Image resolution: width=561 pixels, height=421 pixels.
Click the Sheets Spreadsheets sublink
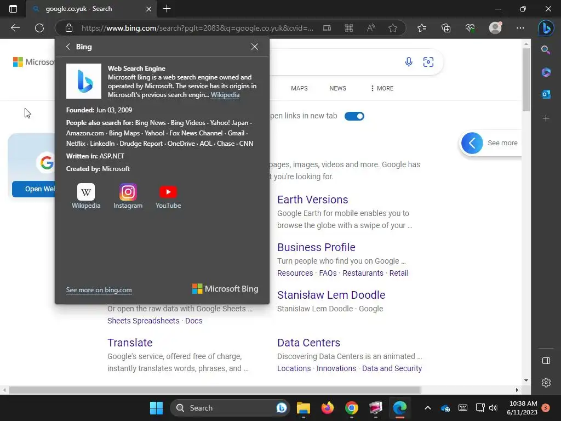coord(143,321)
